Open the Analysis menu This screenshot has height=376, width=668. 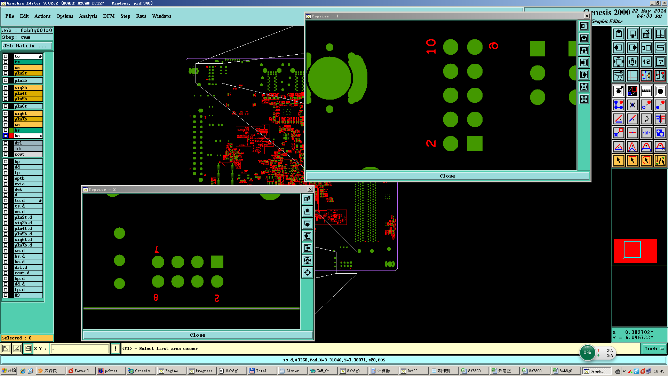tap(88, 16)
